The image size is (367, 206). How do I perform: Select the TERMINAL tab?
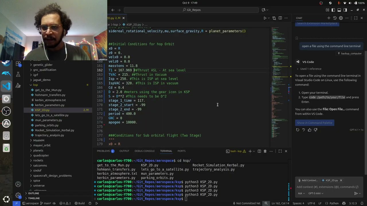[166, 151]
